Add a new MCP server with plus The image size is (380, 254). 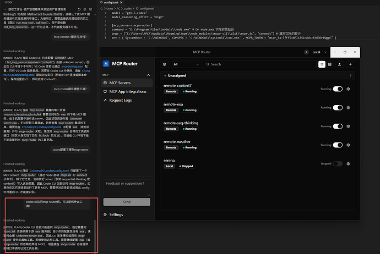350,64
